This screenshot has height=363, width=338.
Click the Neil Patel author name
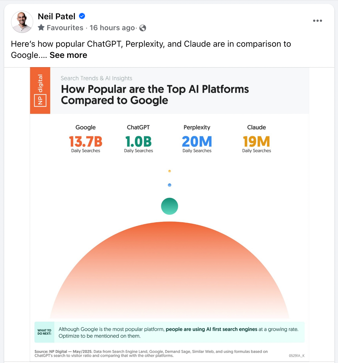(57, 16)
